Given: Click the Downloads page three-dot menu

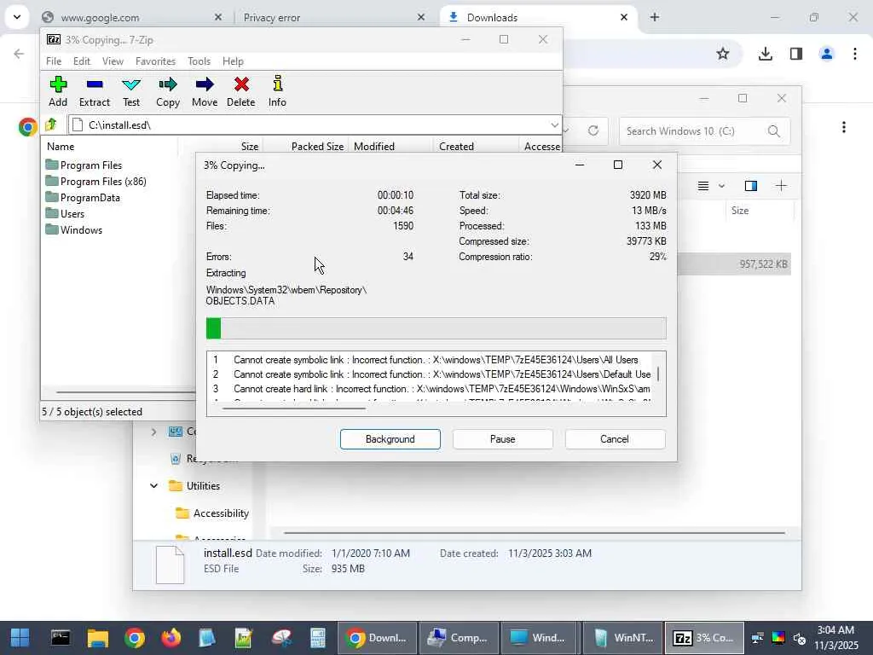Looking at the screenshot, I should click(x=844, y=128).
